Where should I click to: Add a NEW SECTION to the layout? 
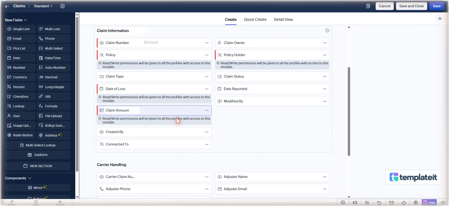click(38, 166)
